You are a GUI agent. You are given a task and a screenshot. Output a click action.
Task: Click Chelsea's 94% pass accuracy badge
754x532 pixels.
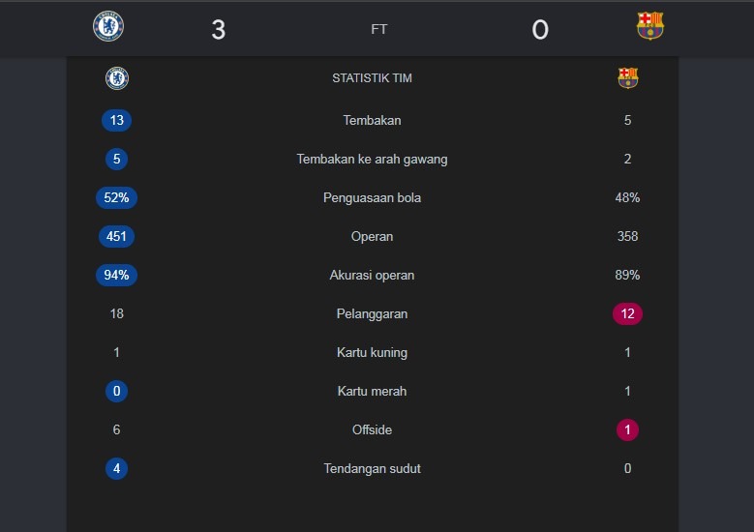click(x=116, y=275)
